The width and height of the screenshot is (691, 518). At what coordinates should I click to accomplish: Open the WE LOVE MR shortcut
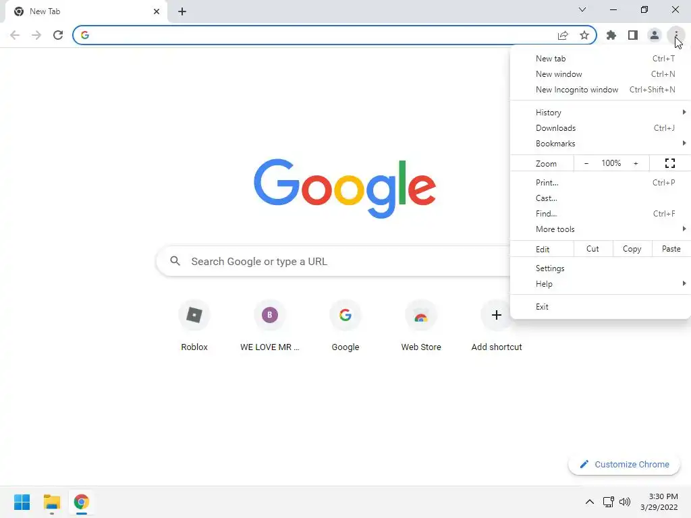(270, 326)
